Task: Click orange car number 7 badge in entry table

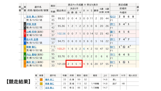Action: [25, 64]
